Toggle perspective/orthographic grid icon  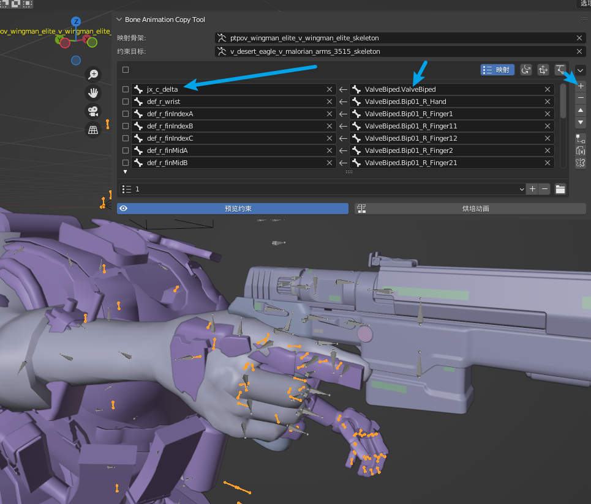(93, 130)
